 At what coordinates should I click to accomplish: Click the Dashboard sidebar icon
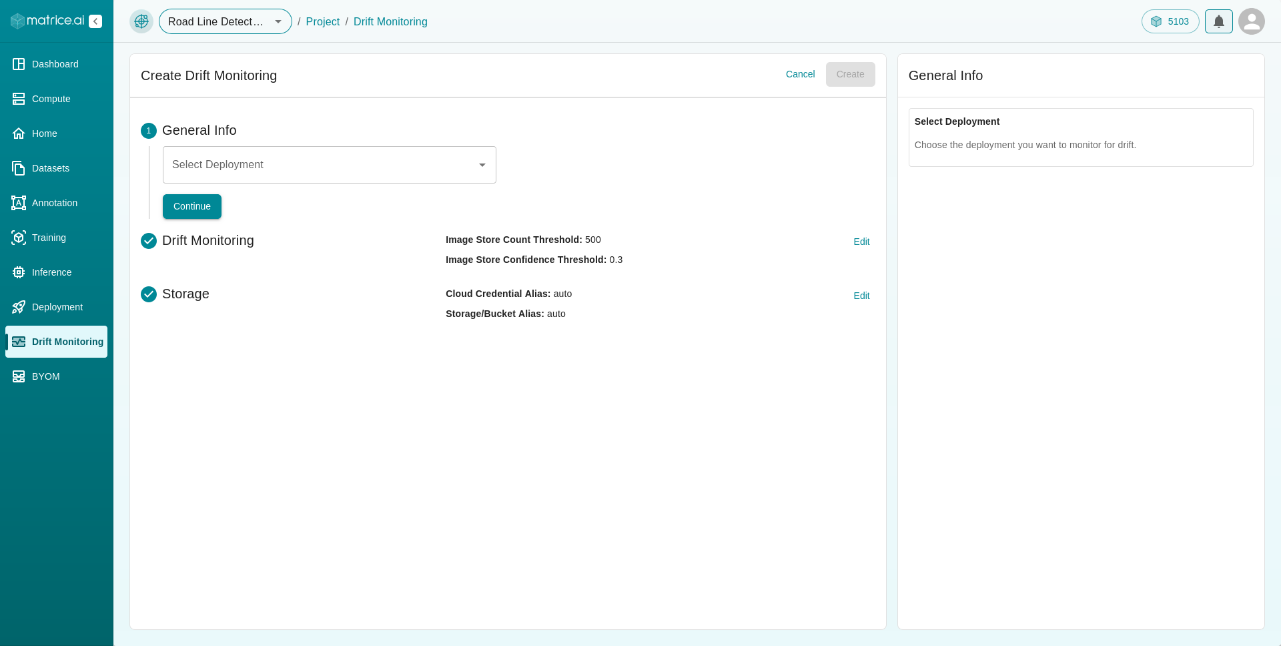(x=19, y=64)
